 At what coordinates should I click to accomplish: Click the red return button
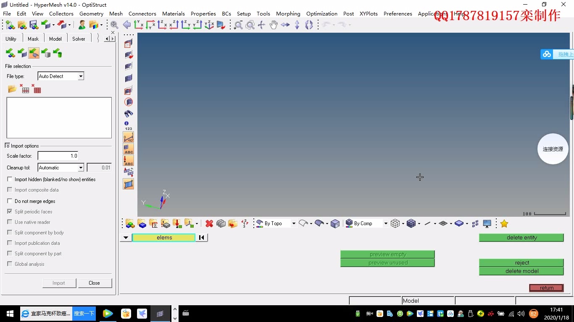(x=546, y=288)
